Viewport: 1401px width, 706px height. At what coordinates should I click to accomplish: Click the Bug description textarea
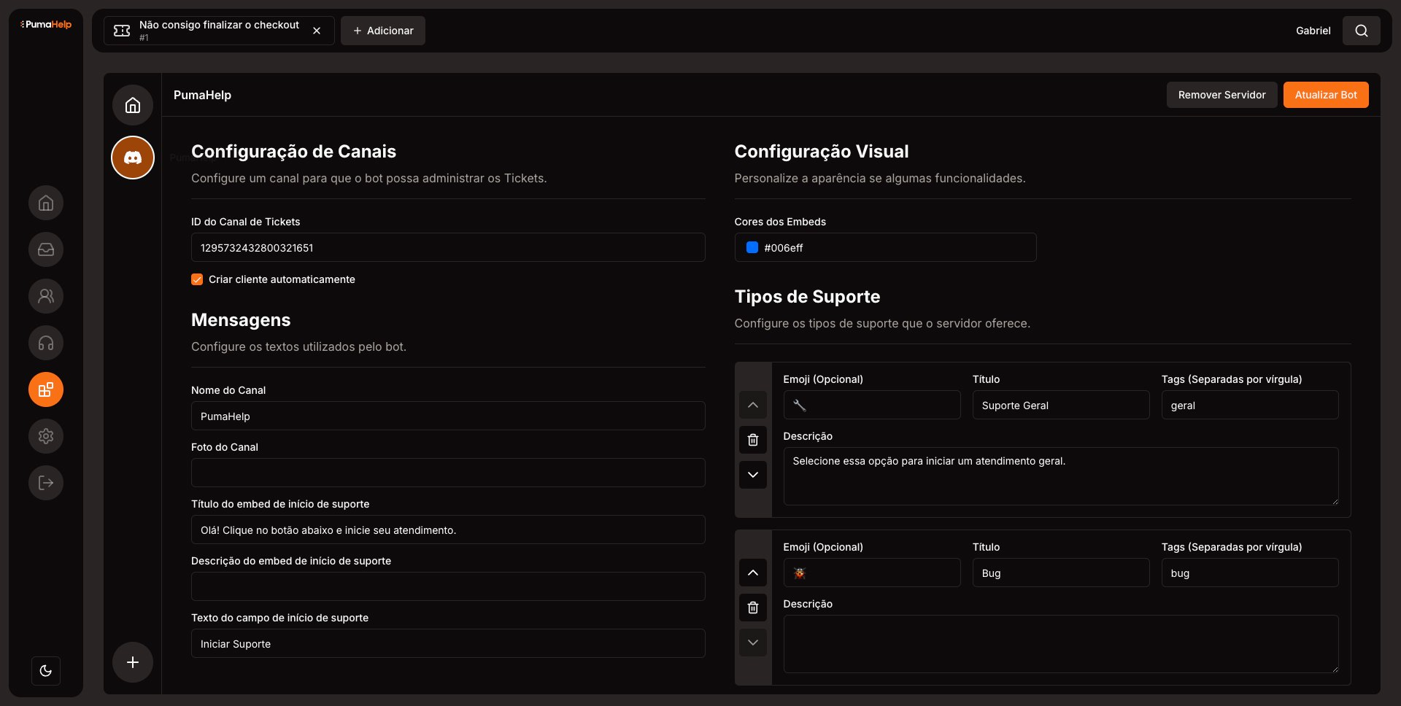point(1061,644)
